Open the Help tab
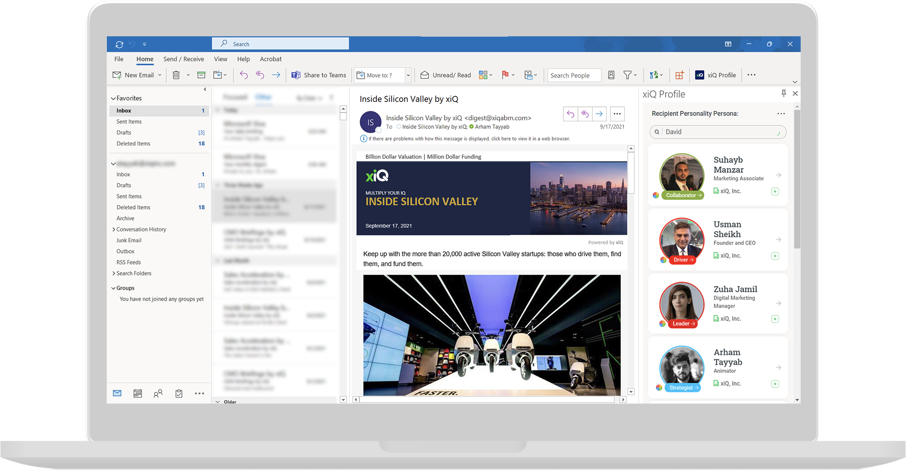 point(243,59)
